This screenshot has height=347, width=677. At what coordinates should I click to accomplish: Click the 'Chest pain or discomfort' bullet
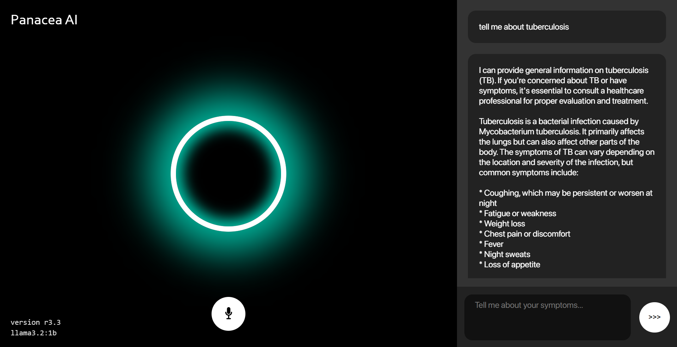click(524, 234)
